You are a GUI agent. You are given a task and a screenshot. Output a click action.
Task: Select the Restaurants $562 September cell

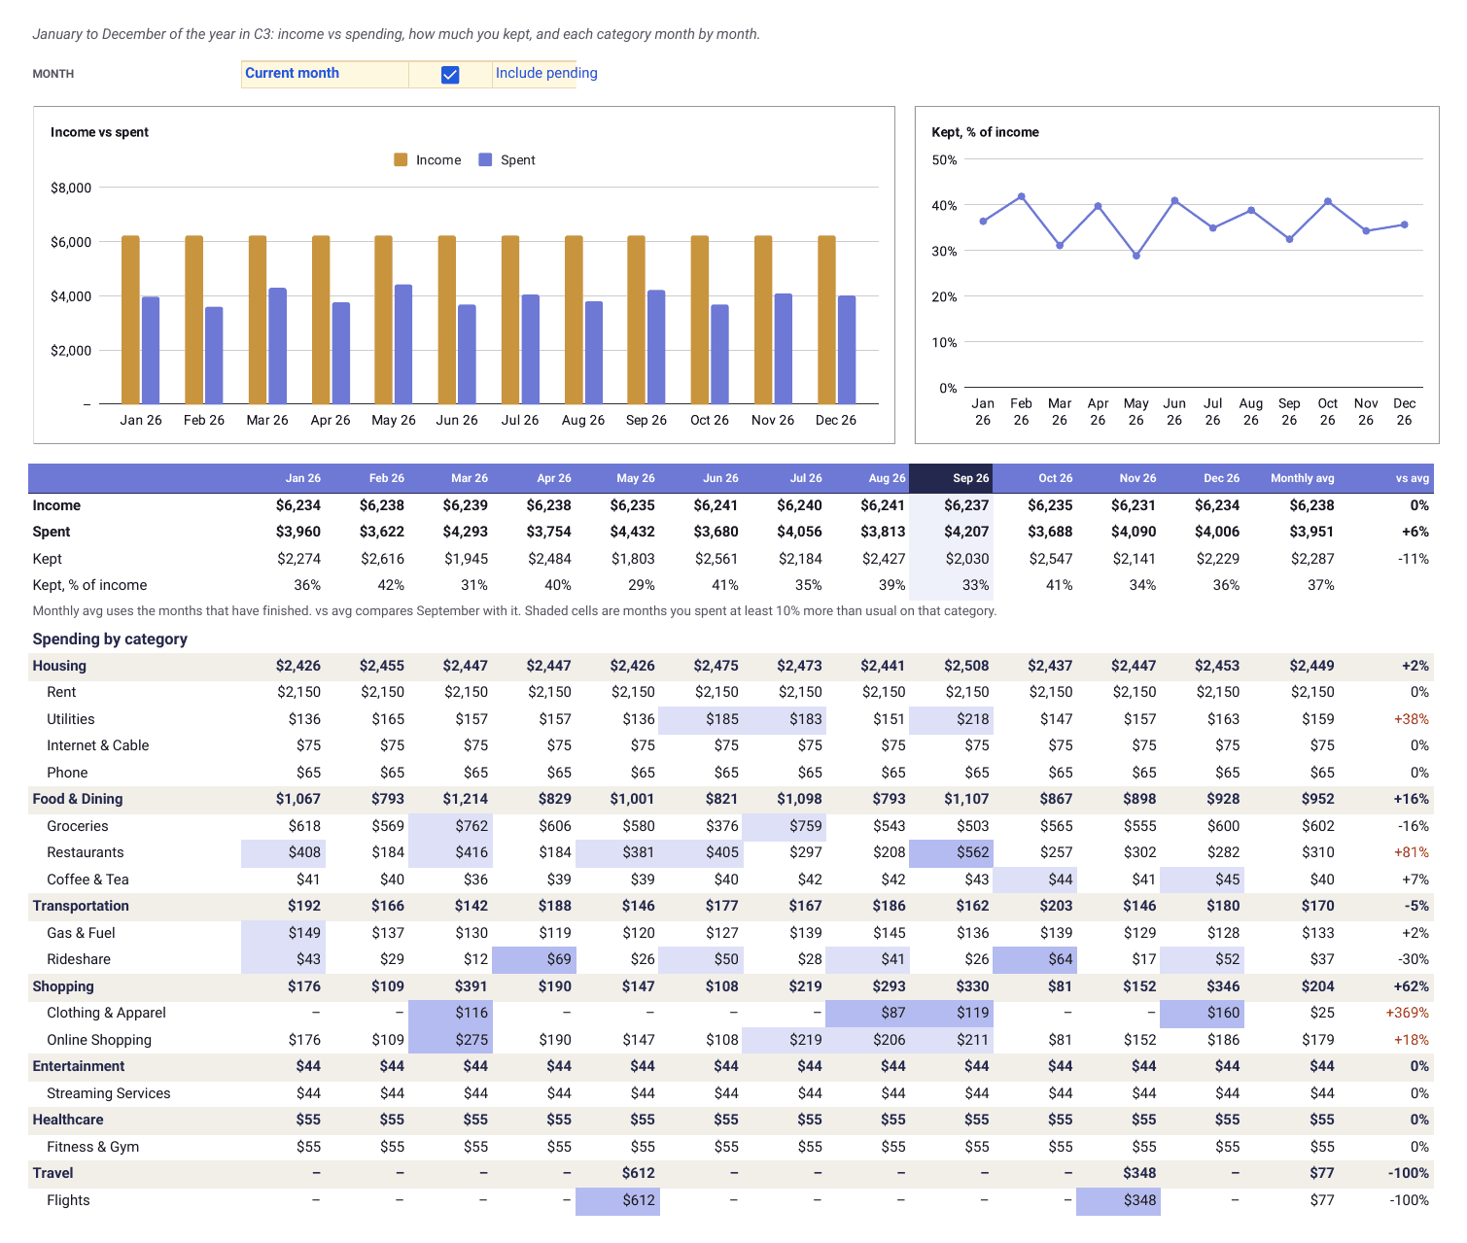(952, 852)
